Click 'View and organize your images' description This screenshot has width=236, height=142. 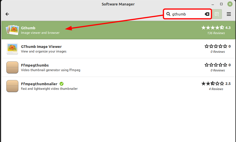(x=44, y=51)
